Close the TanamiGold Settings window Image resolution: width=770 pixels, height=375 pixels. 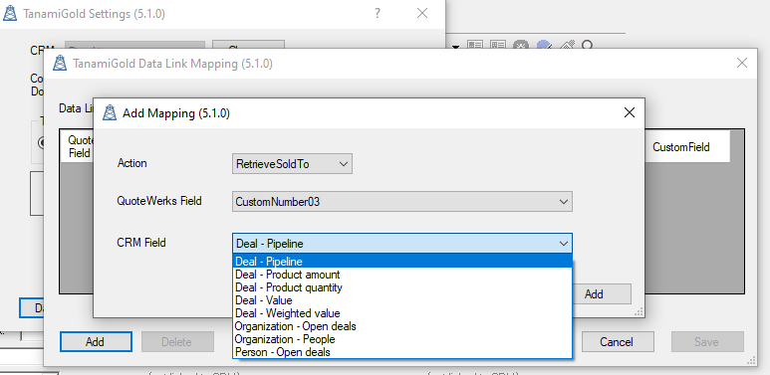click(421, 14)
